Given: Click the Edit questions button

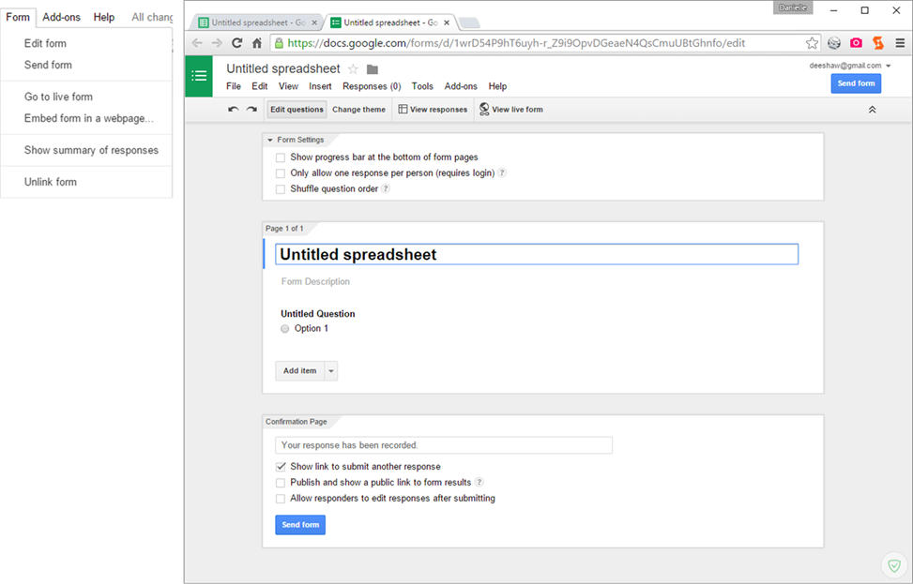Looking at the screenshot, I should (x=297, y=110).
